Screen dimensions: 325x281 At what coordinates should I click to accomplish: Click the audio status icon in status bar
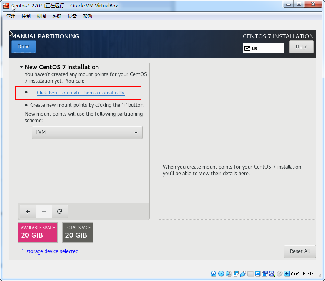[x=228, y=274]
